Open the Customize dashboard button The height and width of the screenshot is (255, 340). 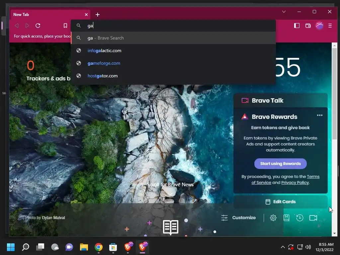(238, 218)
